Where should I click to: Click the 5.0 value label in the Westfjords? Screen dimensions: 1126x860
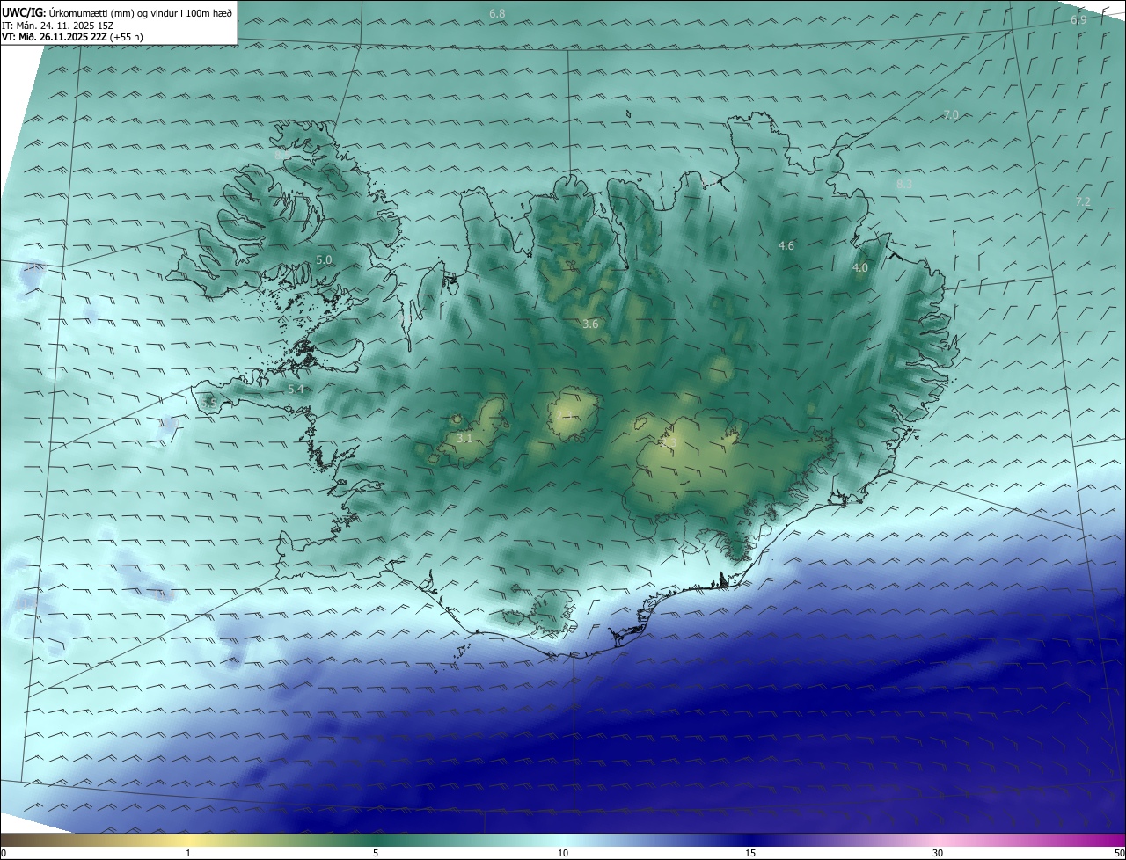(324, 260)
